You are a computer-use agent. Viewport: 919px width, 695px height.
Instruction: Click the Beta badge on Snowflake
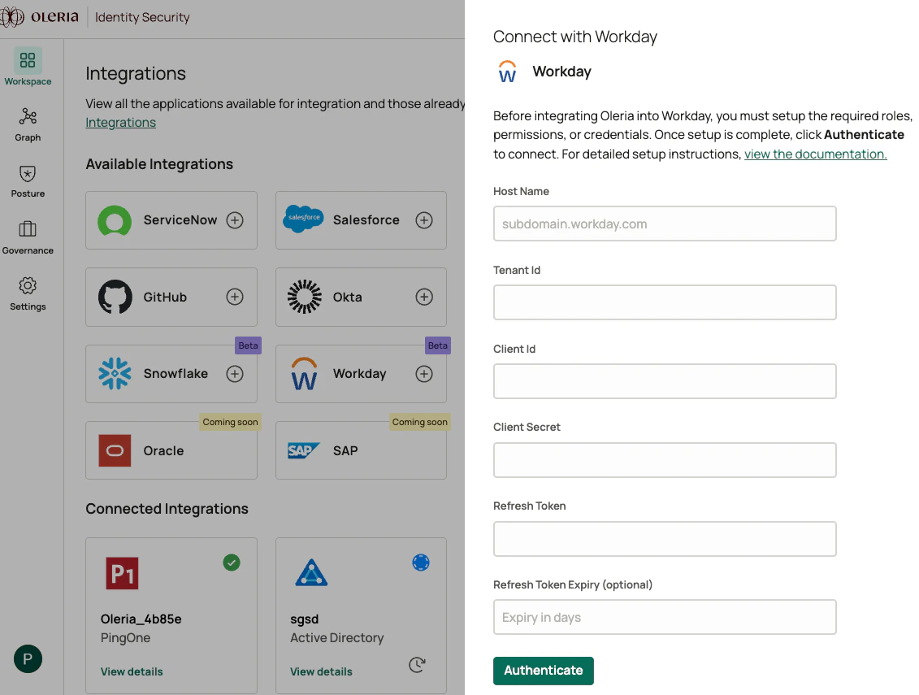click(248, 345)
